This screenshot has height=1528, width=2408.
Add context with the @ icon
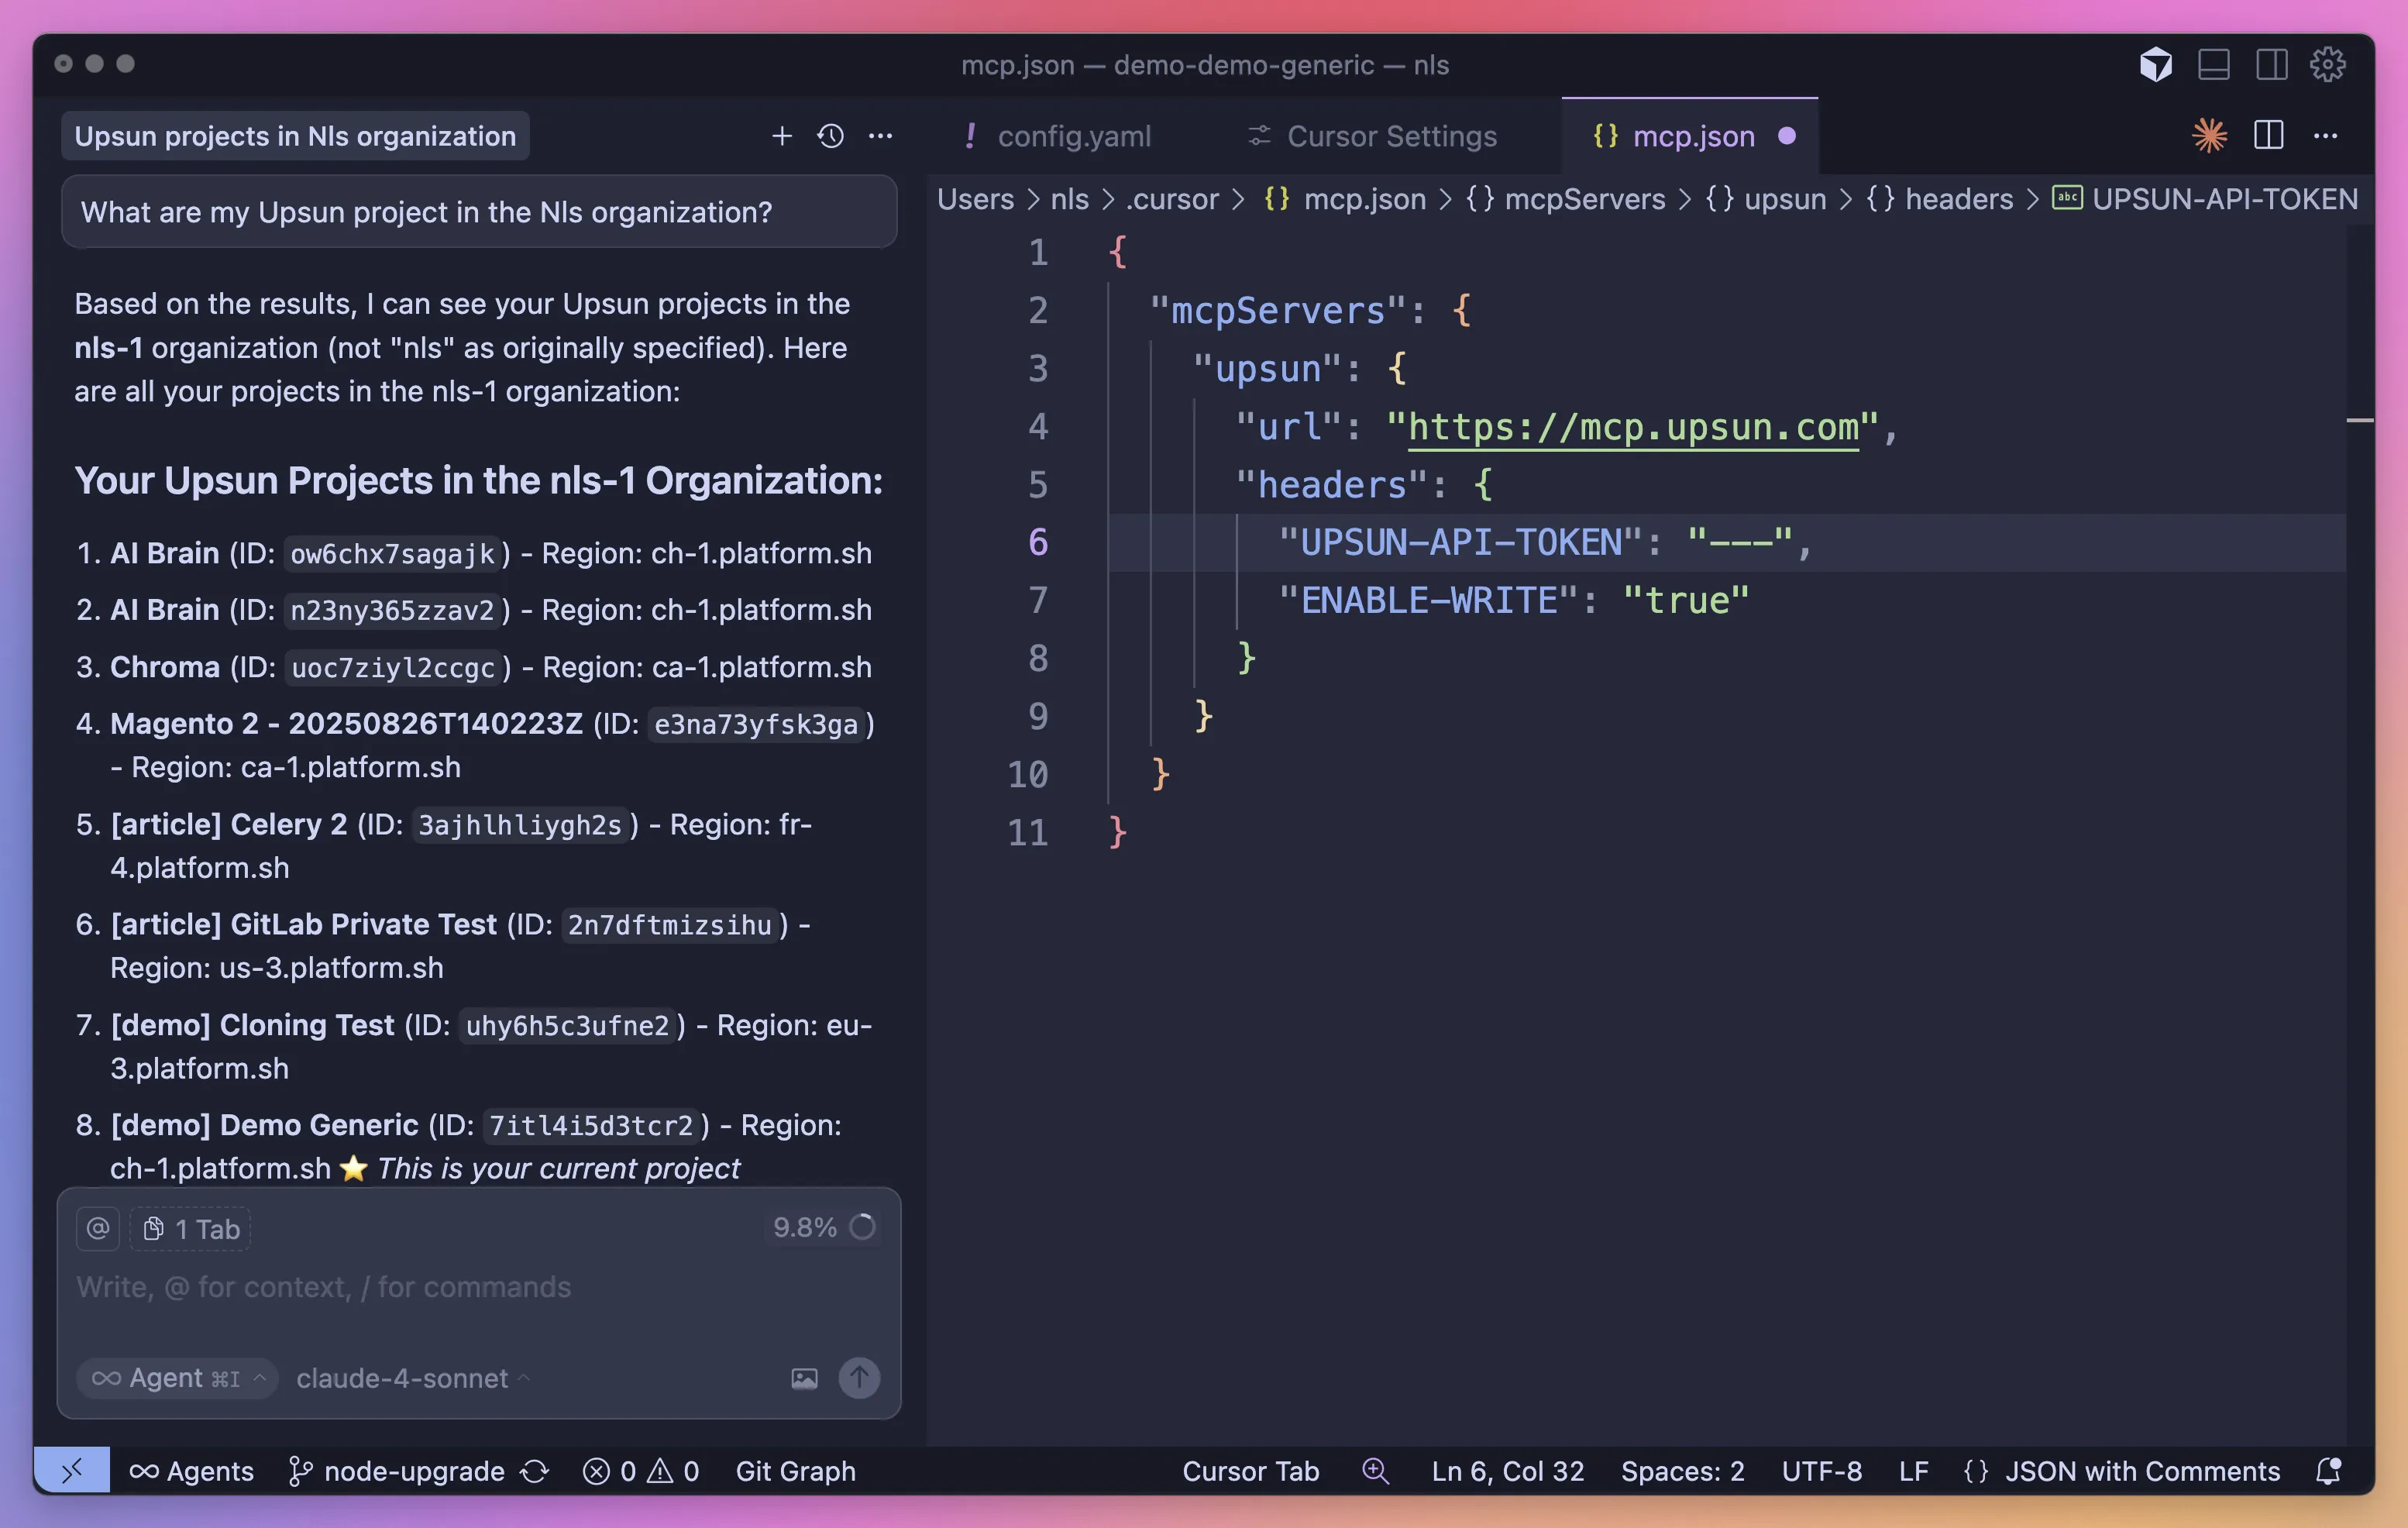coord(98,1229)
